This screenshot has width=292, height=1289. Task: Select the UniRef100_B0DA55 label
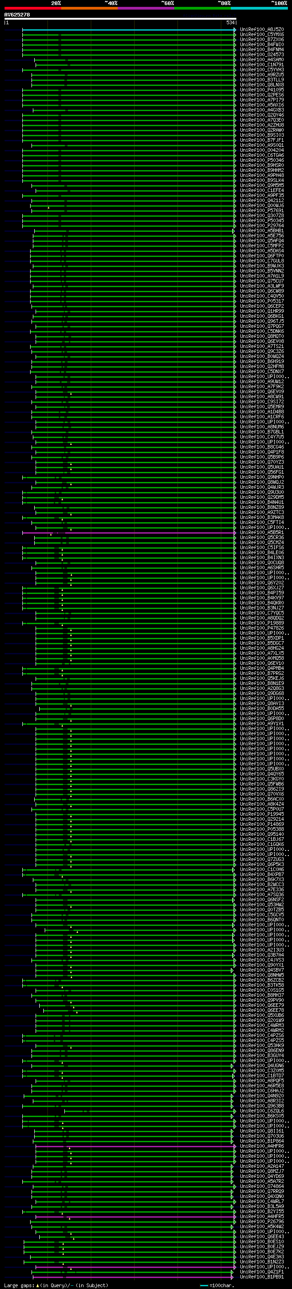(x=262, y=709)
